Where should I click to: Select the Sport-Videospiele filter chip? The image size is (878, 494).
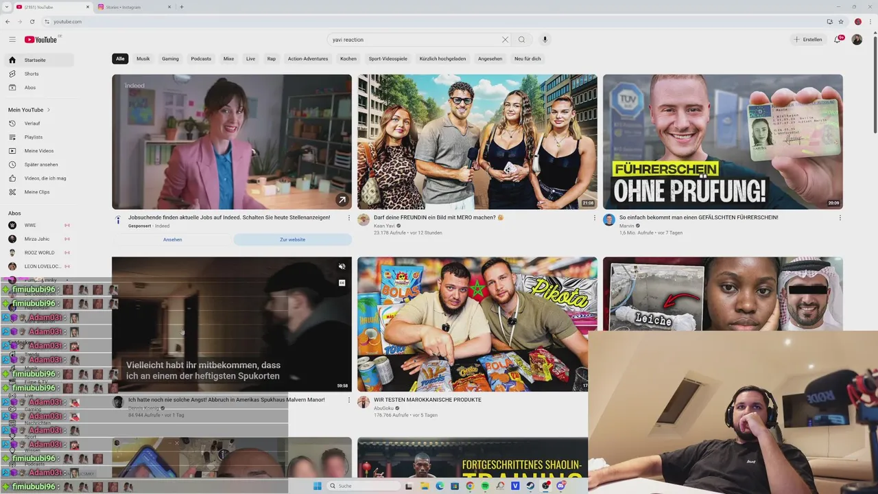[388, 59]
